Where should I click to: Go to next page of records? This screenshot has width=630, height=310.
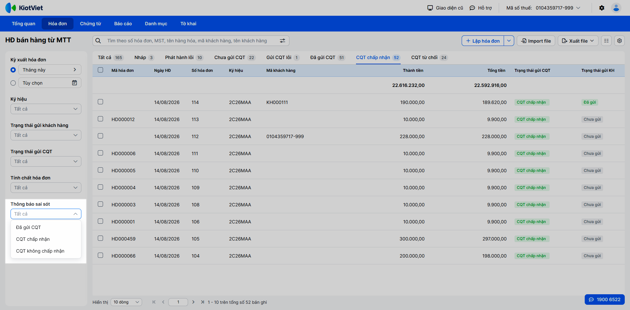(193, 302)
